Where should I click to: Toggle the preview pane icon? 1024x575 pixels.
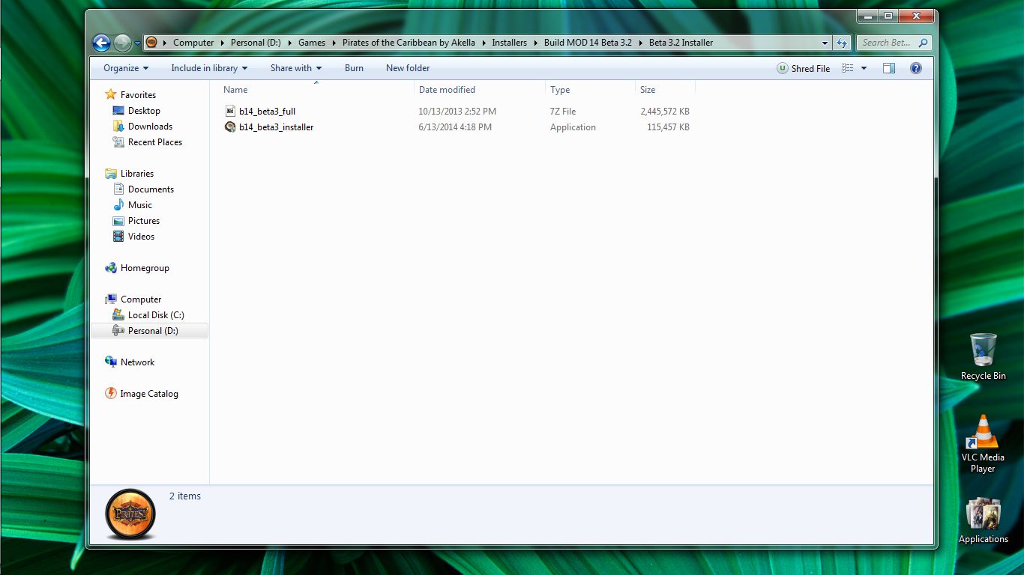[889, 68]
